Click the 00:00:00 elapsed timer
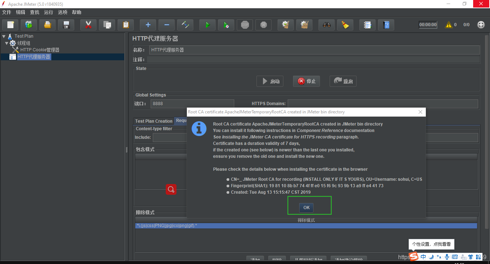The image size is (490, 264). (x=428, y=25)
